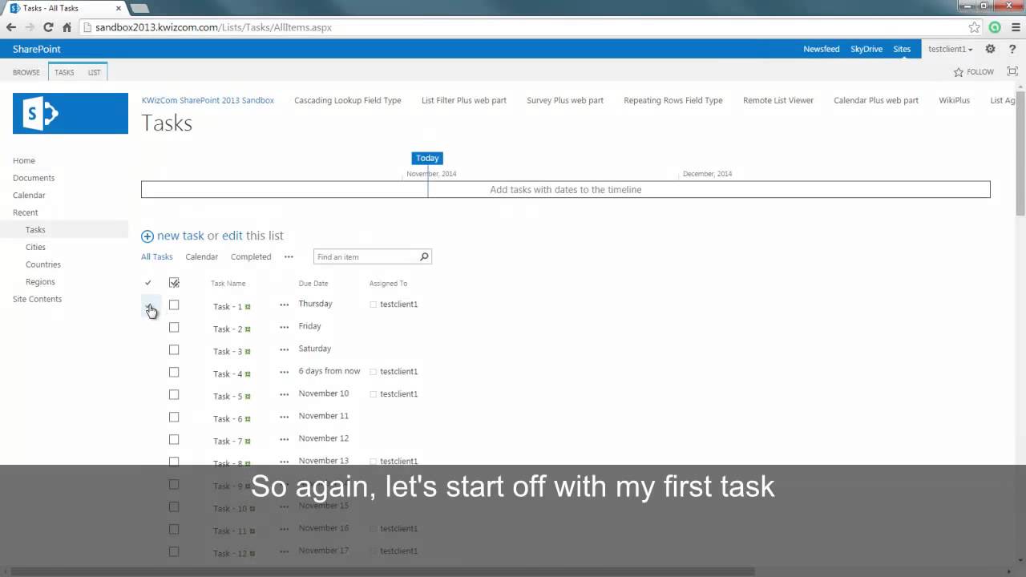Select the All Tasks view
The width and height of the screenshot is (1026, 577).
click(x=157, y=256)
